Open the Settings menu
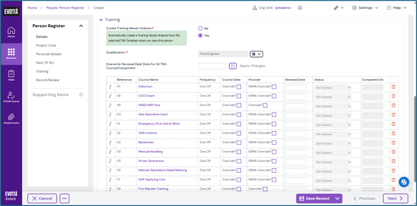The width and height of the screenshot is (417, 206). [x=365, y=7]
